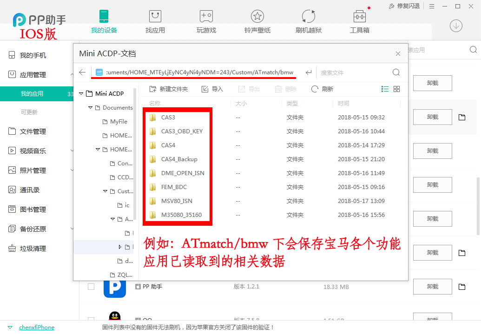Click 卸载 button for PP 助手
The width and height of the screenshot is (481, 334).
tap(433, 287)
